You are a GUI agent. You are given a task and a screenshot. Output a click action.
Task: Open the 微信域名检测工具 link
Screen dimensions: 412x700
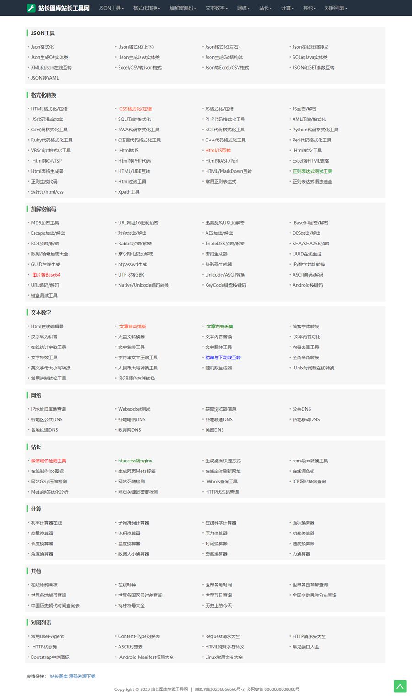(49, 461)
